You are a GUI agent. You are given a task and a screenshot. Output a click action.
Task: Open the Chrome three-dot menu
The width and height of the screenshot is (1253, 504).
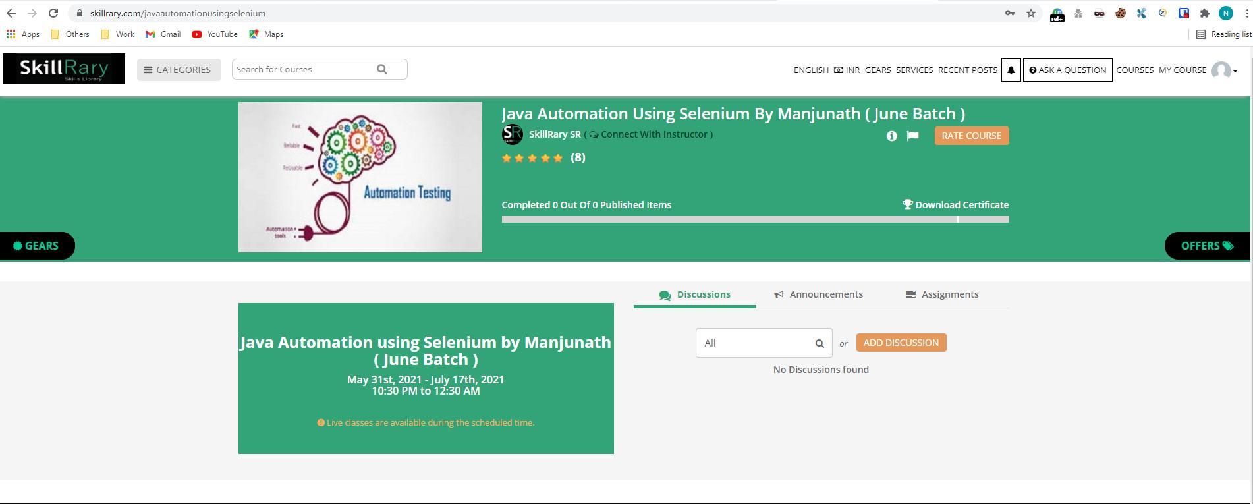1246,13
